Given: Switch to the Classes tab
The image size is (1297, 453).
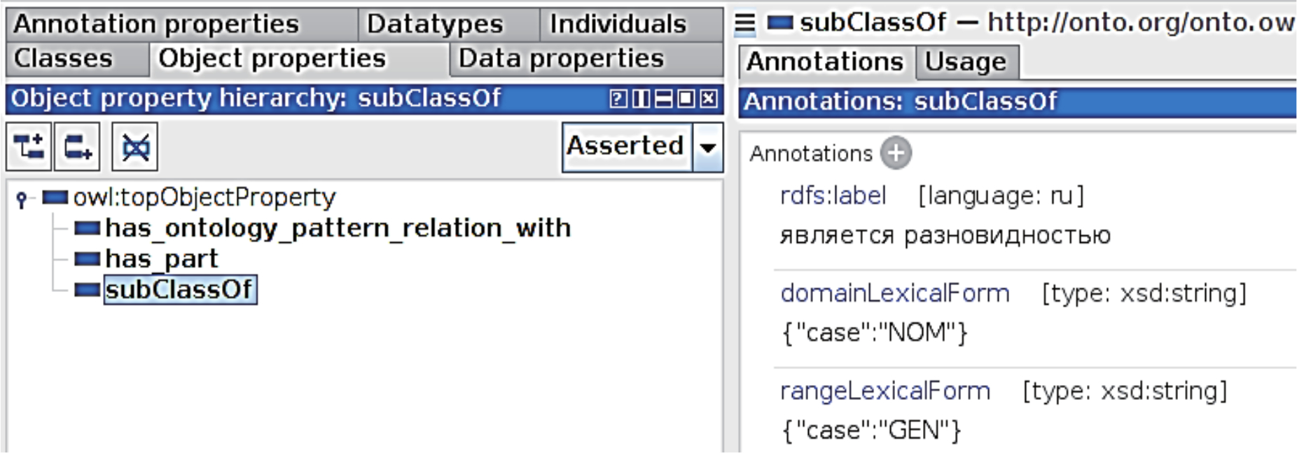Looking at the screenshot, I should (63, 59).
